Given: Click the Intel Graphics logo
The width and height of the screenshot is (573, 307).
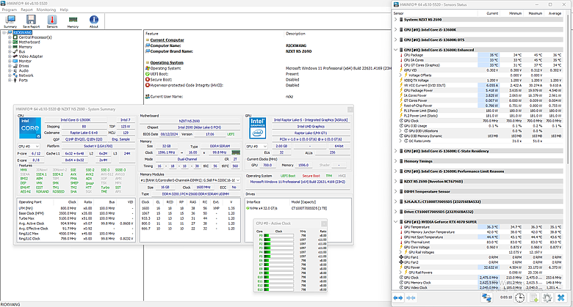Looking at the screenshot, I should 257,128.
